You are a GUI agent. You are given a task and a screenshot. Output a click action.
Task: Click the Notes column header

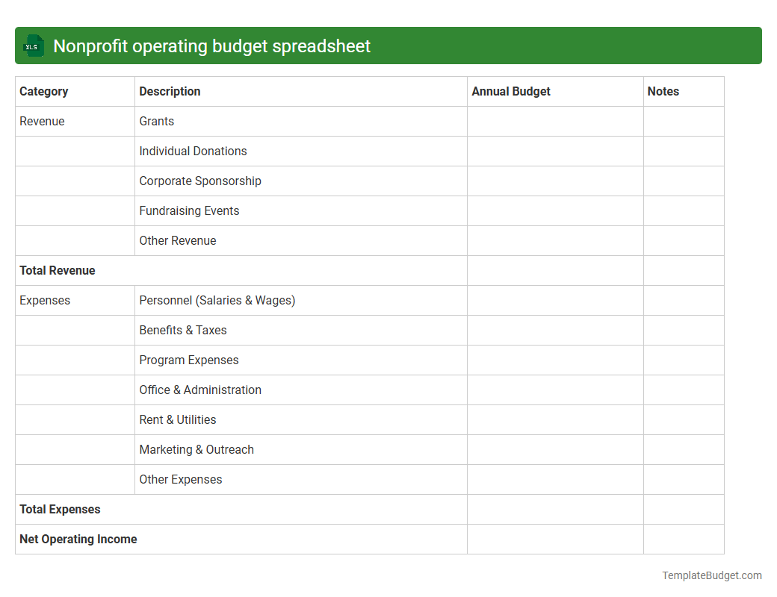click(x=663, y=91)
